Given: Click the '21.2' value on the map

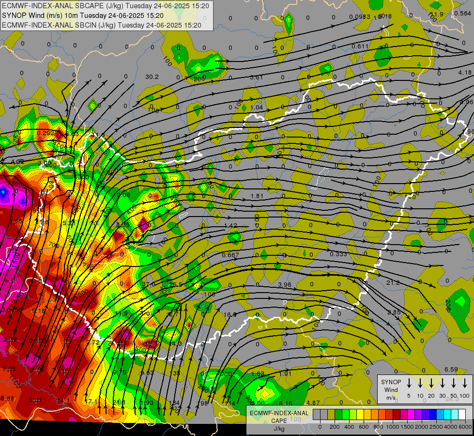Looking at the screenshot, I should coord(393,282).
